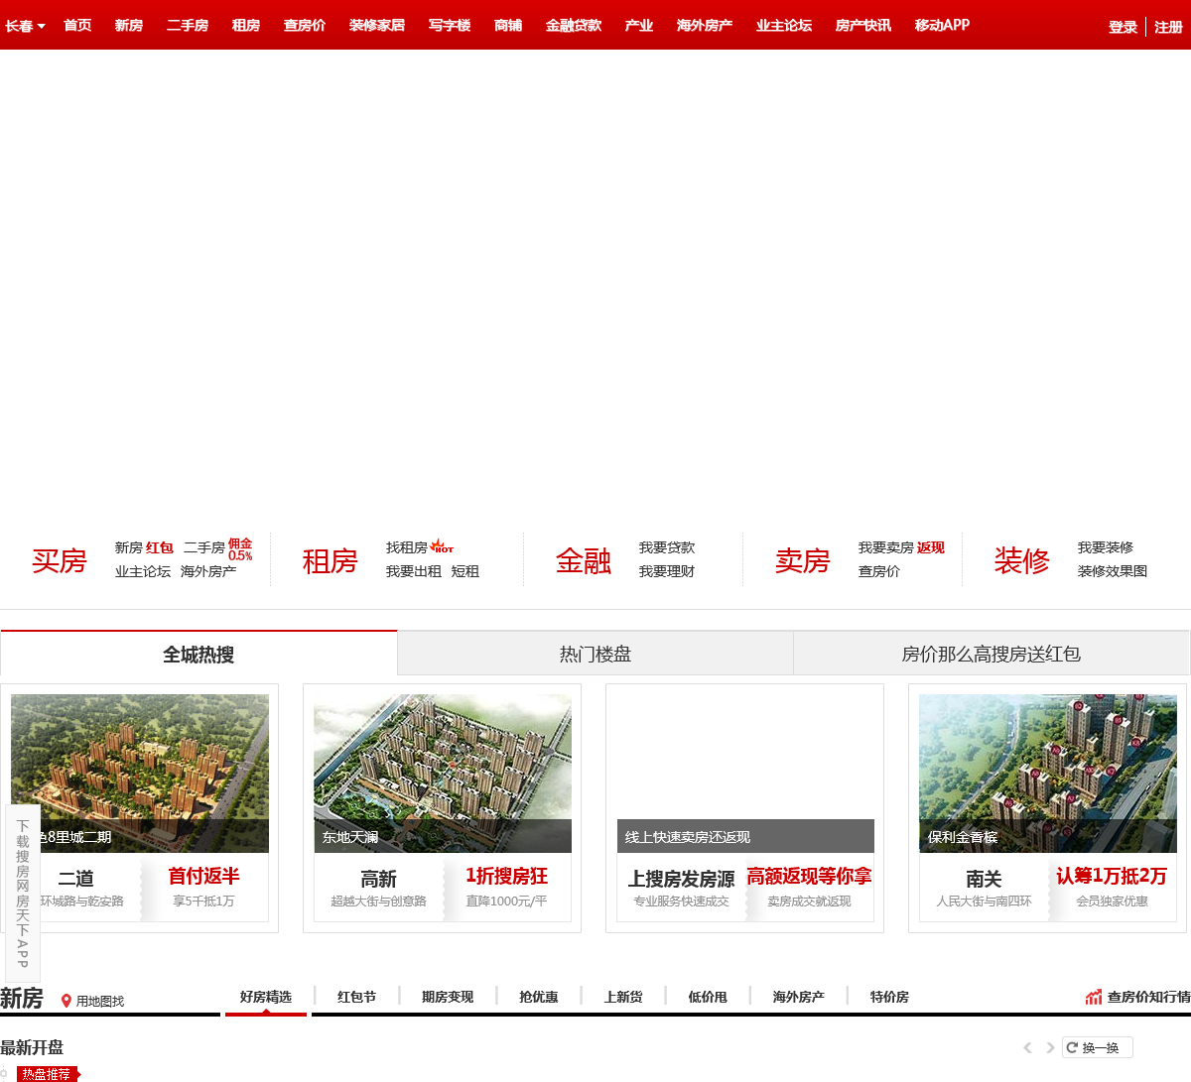Image resolution: width=1191 pixels, height=1082 pixels.
Task: Open 商铺 in top navigation
Action: point(508,26)
